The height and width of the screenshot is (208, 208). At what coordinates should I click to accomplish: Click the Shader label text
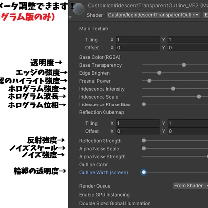(x=95, y=15)
